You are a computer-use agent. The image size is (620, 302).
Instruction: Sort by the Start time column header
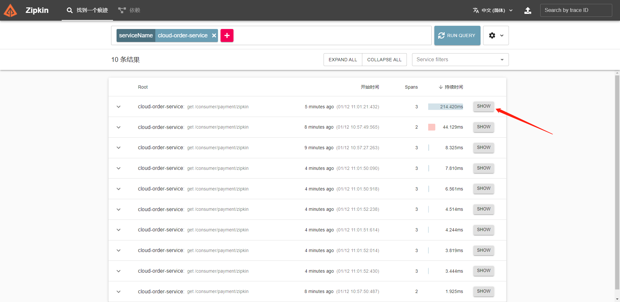[x=370, y=87]
